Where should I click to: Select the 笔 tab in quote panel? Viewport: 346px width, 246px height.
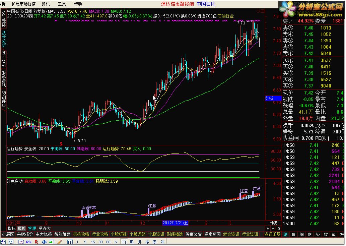[x=285, y=234]
